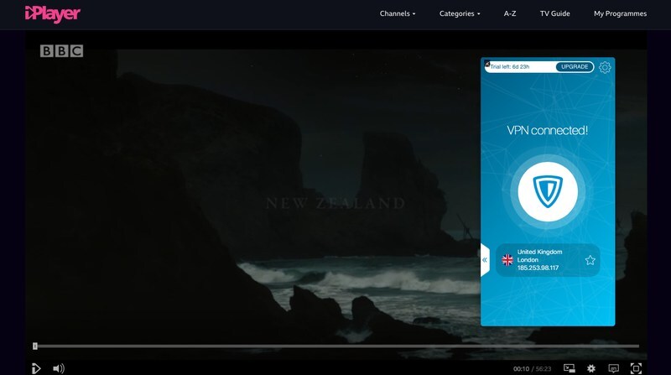
Task: Collapse the VPN panel with double-chevron arrow
Action: (485, 260)
